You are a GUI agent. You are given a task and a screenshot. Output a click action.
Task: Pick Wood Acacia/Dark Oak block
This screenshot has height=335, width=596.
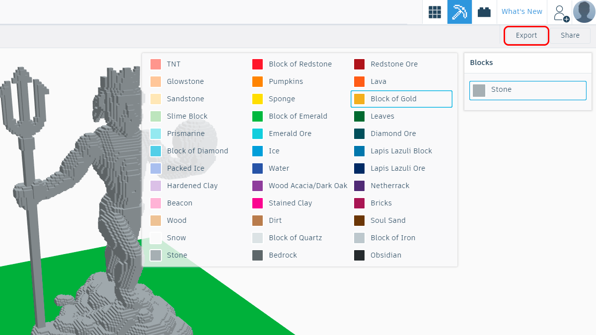[x=299, y=186]
